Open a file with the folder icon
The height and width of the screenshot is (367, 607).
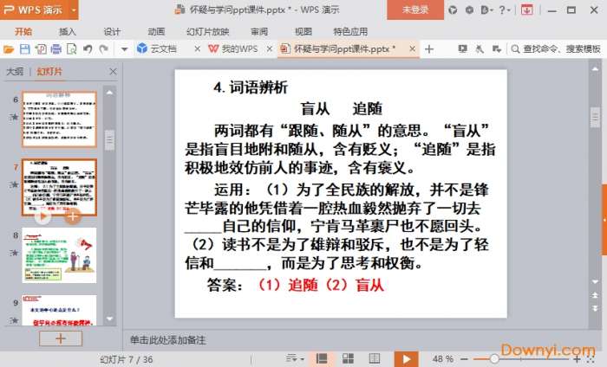[x=9, y=49]
